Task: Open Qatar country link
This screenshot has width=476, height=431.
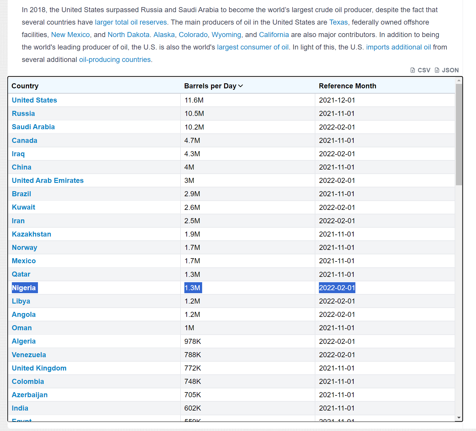Action: click(x=21, y=274)
